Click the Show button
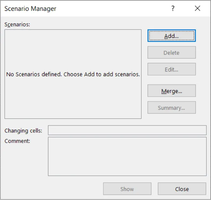The image size is (211, 200). (x=127, y=189)
